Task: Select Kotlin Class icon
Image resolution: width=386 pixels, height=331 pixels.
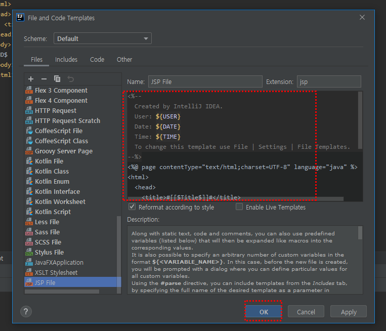Action: click(x=29, y=171)
